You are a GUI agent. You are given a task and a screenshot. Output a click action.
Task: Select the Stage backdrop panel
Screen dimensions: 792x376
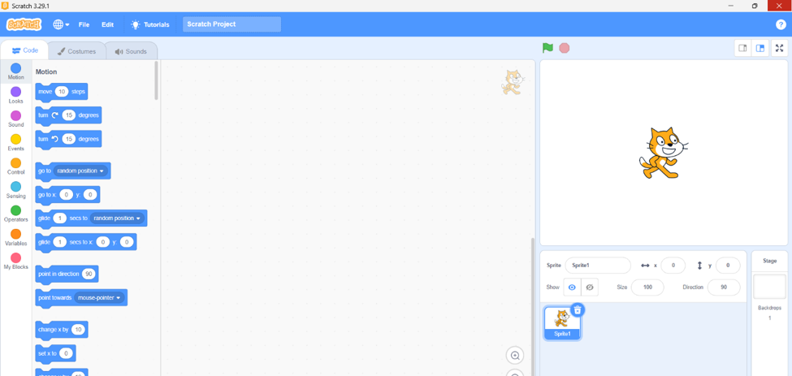(770, 313)
